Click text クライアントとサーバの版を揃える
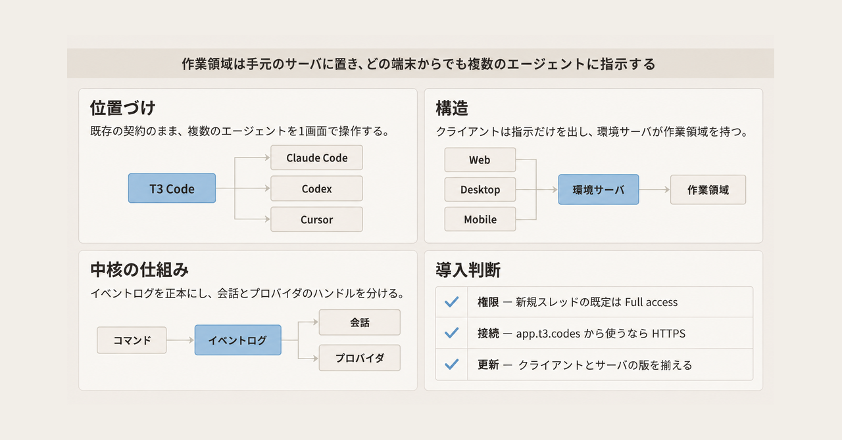Viewport: 842px width, 440px height. coord(605,364)
